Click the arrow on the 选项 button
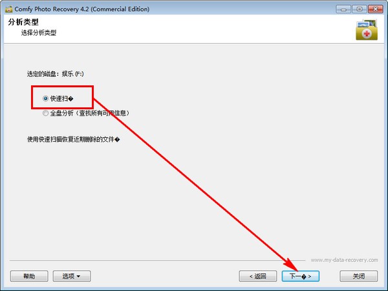Viewport: 388px width, 291px height. point(78,276)
